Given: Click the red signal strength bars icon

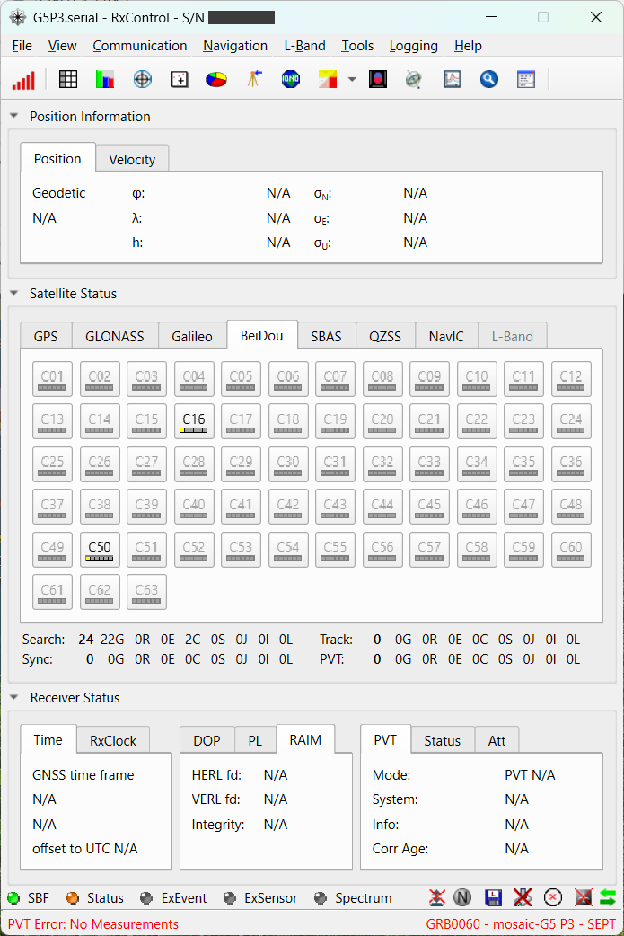Looking at the screenshot, I should 24,79.
